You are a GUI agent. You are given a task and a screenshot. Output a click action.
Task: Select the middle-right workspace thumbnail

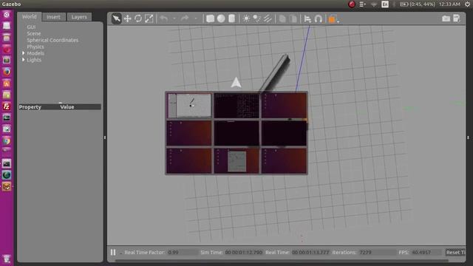284,133
